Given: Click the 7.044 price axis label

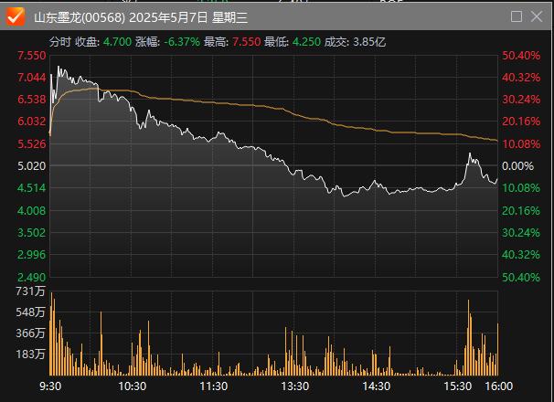Looking at the screenshot, I should [x=32, y=78].
